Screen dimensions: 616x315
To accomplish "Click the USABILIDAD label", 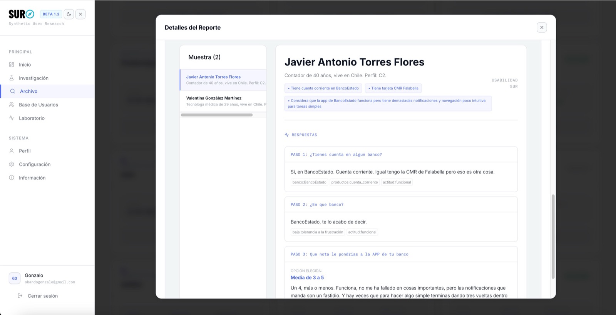I will [504, 80].
